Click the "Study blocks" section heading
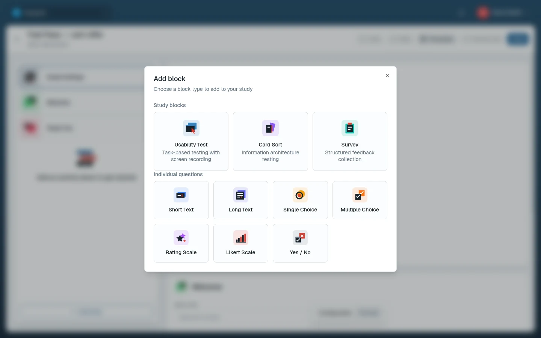 (169, 105)
